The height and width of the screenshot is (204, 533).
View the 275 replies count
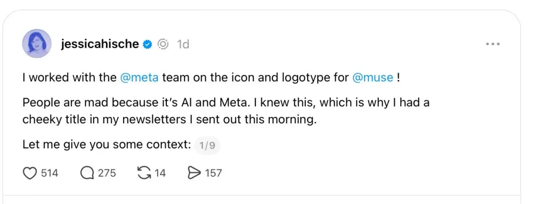(107, 174)
